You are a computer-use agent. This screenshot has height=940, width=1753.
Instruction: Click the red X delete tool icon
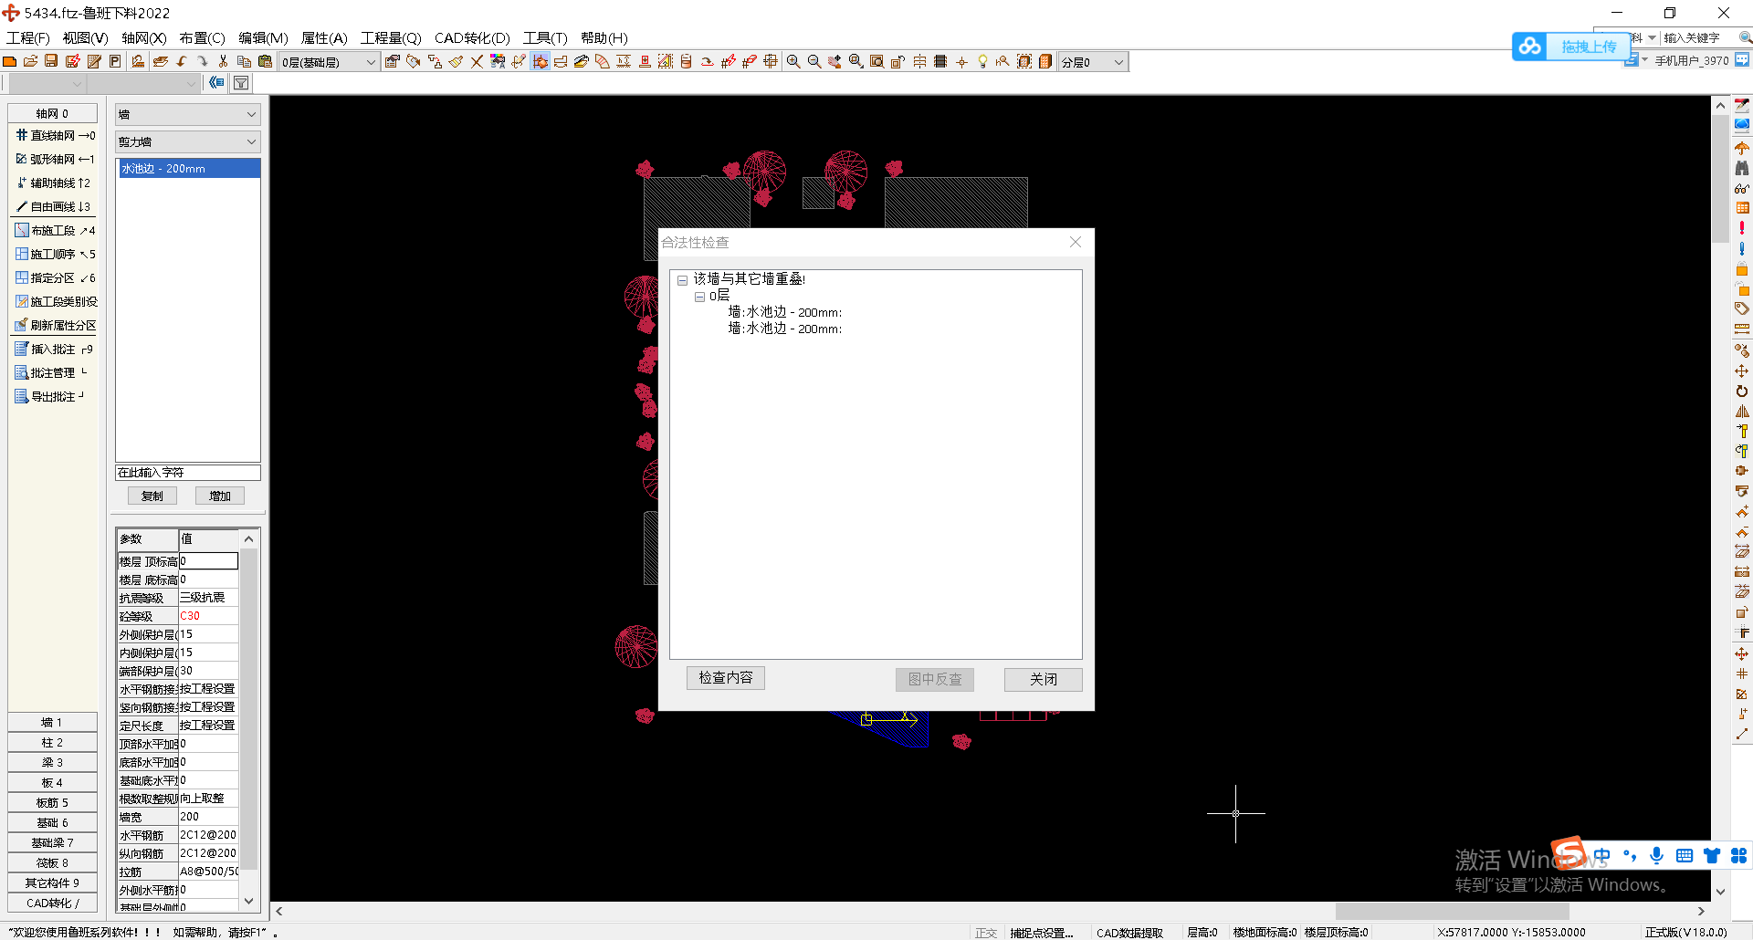[x=477, y=61]
